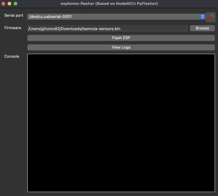Maximize the window with the green button
Image resolution: width=218 pixels, height=196 pixels.
(16, 3)
